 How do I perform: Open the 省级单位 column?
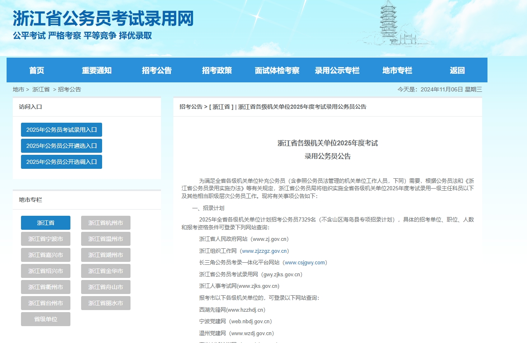point(46,319)
